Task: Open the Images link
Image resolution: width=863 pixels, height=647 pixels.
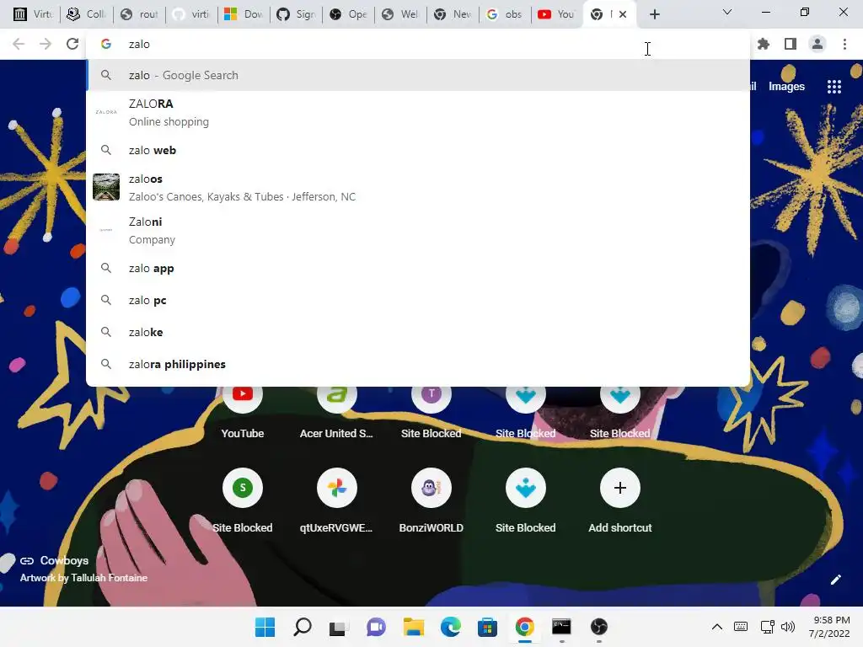Action: coord(786,87)
